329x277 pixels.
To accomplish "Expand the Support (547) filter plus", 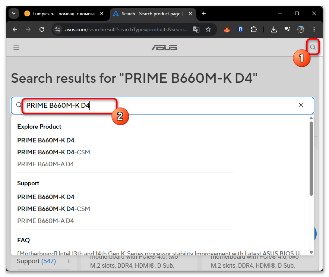I will coord(69,261).
